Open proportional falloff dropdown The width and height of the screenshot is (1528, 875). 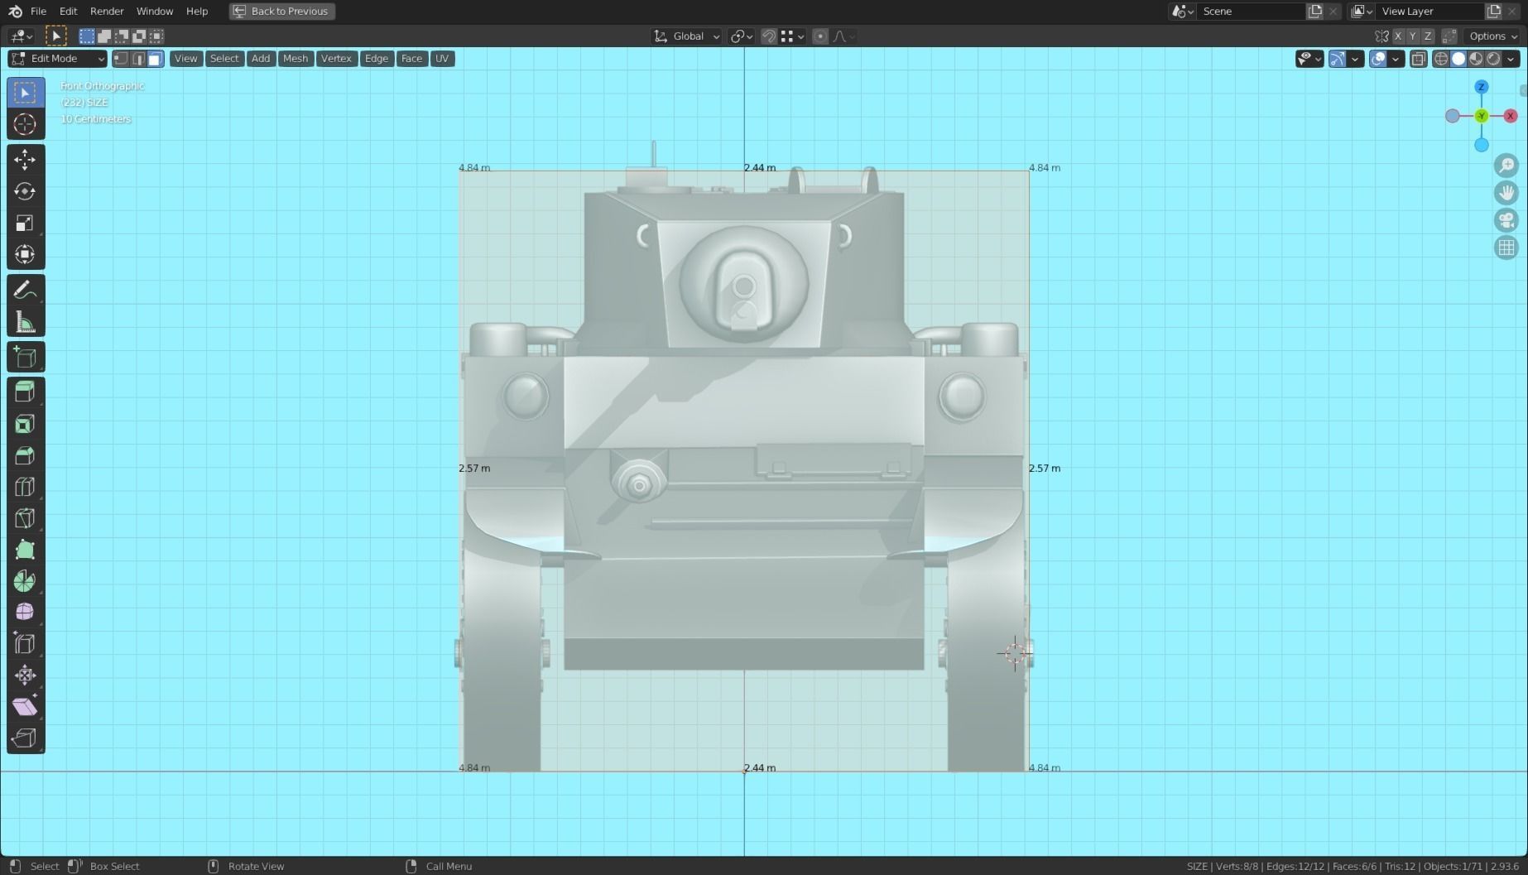pyautogui.click(x=844, y=36)
